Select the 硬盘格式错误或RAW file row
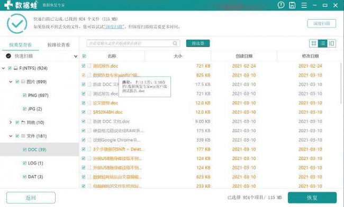The height and width of the screenshot is (207, 344). point(211,130)
